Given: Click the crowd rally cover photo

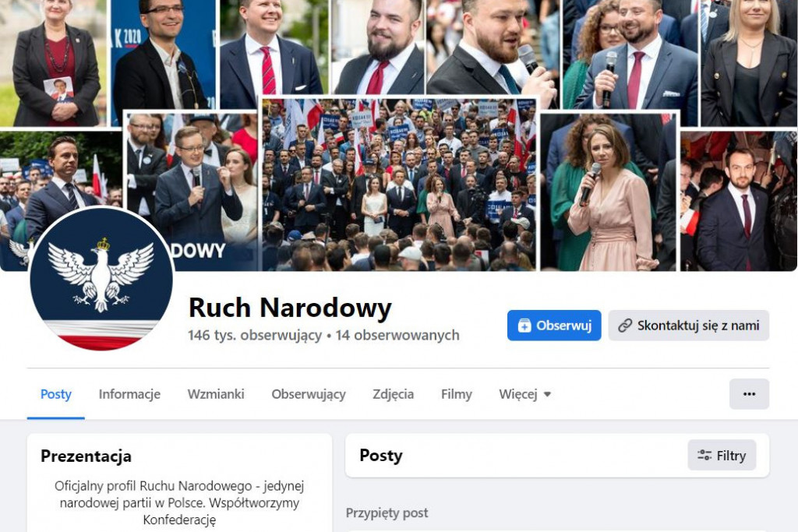Looking at the screenshot, I should click(x=399, y=184).
